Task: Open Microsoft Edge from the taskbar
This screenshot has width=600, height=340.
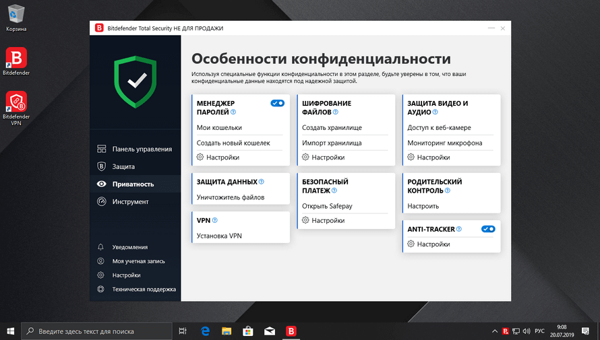Action: click(x=206, y=331)
